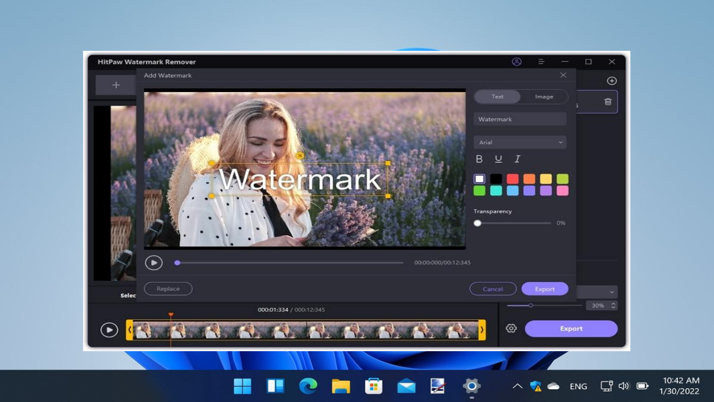Switch to the Text watermark tab
714x402 pixels.
(498, 97)
